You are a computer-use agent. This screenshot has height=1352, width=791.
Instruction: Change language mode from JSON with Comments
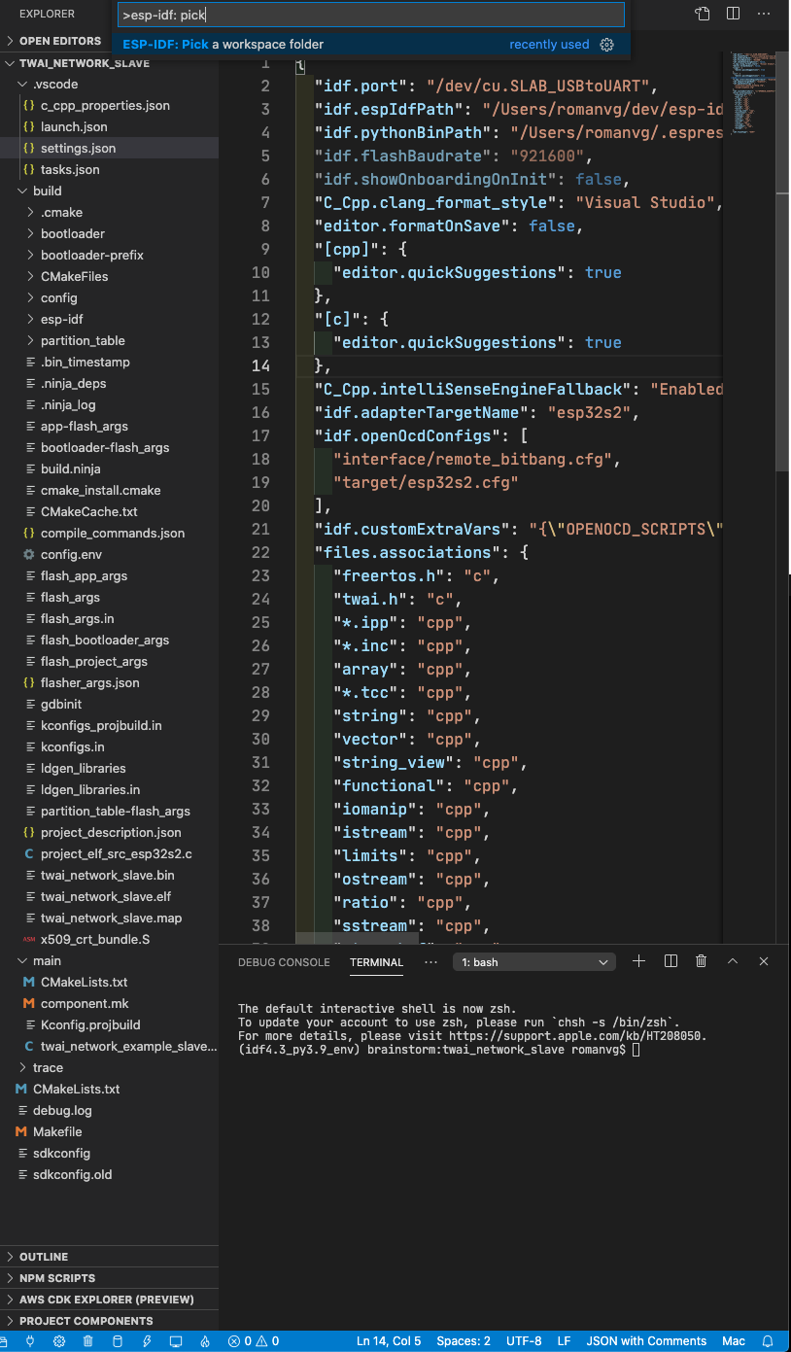646,1340
